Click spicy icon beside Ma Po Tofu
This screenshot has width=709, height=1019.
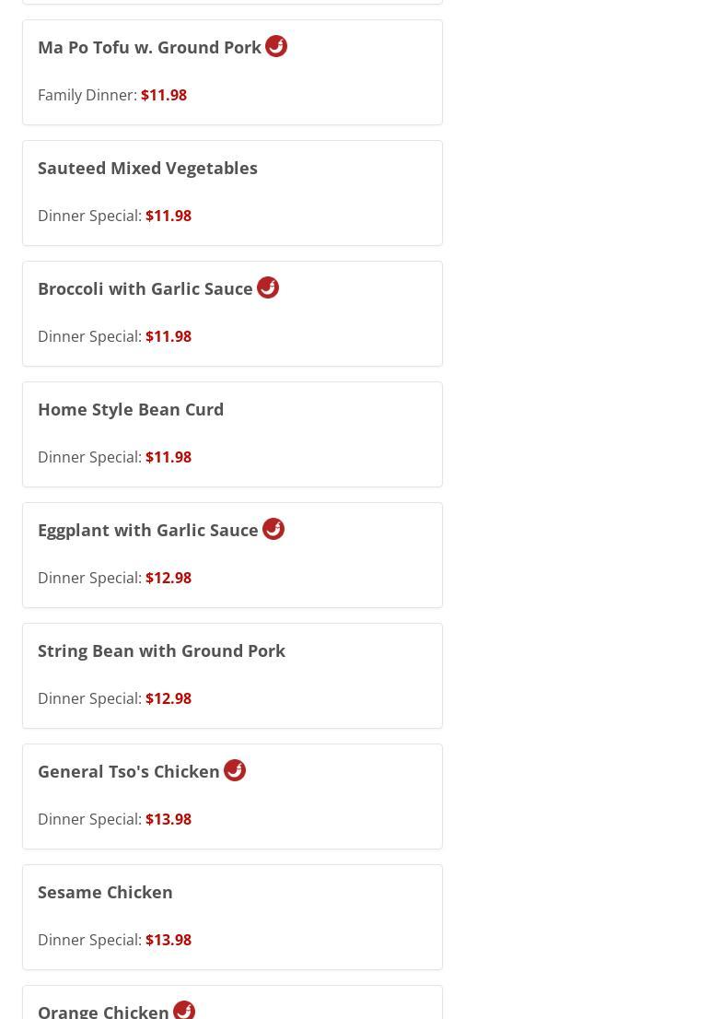(276, 46)
